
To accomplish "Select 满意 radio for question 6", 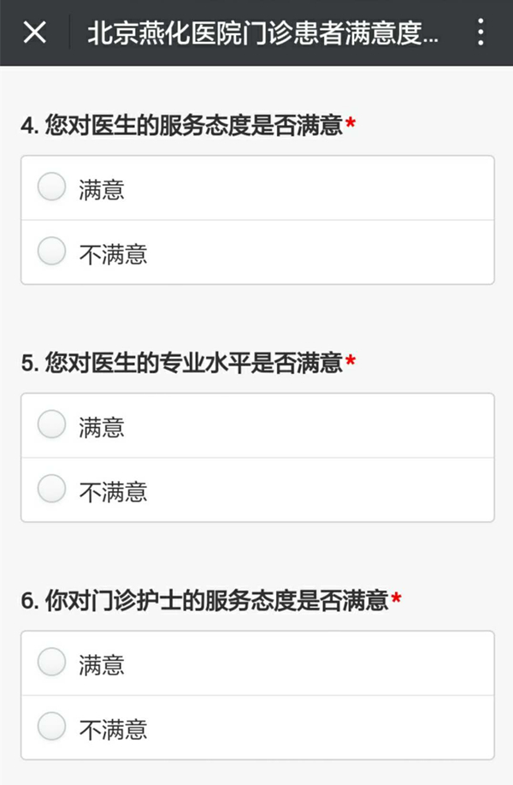I will [x=51, y=662].
